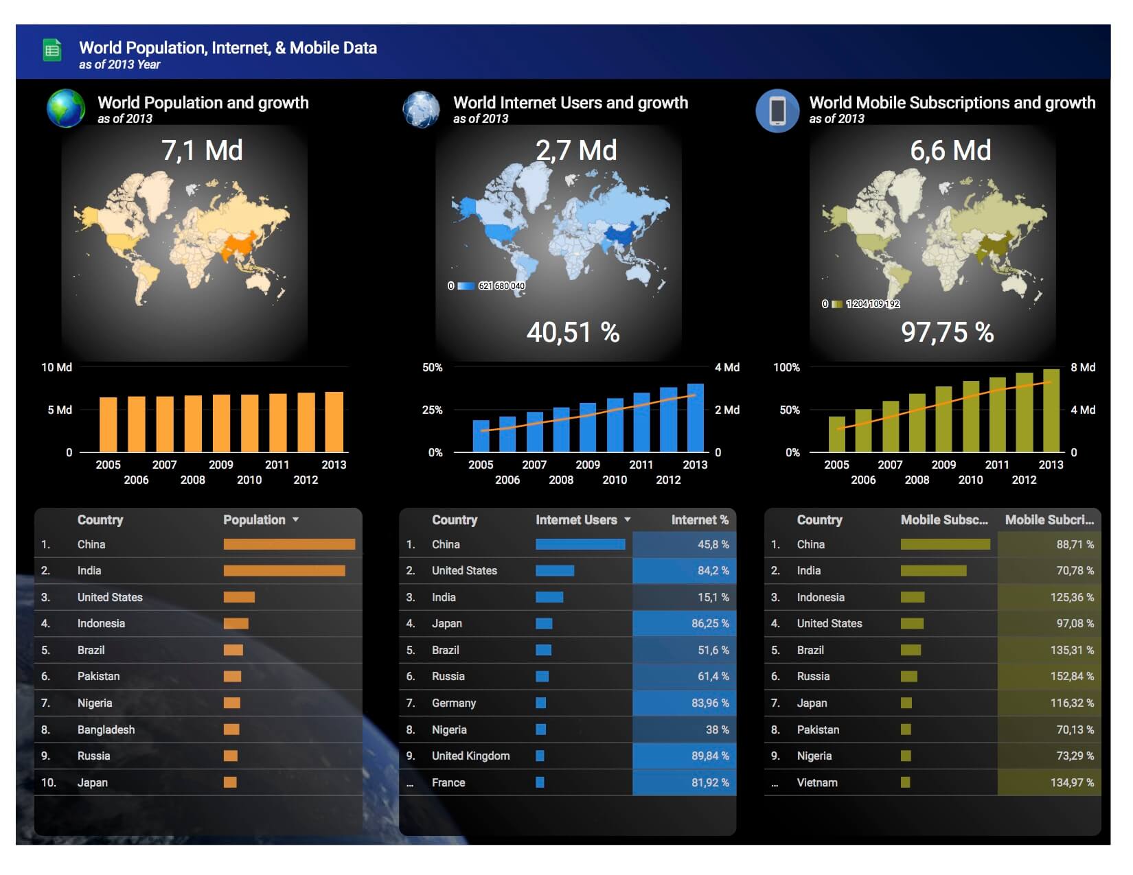This screenshot has width=1133, height=875.
Task: Click the Internet % column header
Action: (x=700, y=520)
